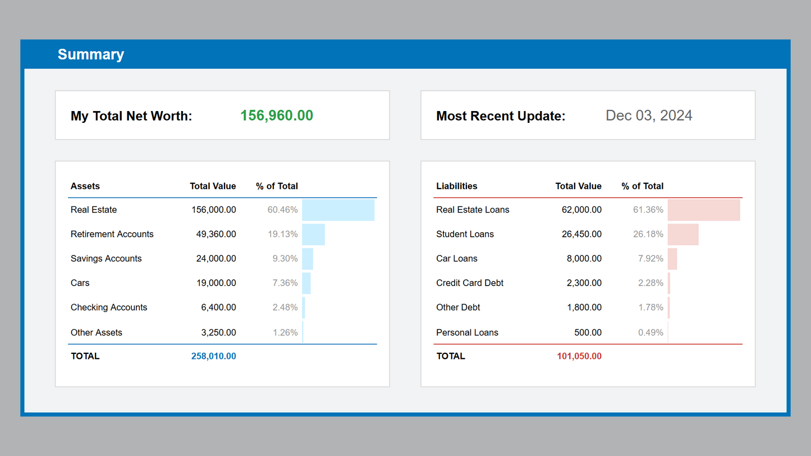The width and height of the screenshot is (811, 456).
Task: Click the Other Assets row label
Action: pyautogui.click(x=97, y=333)
